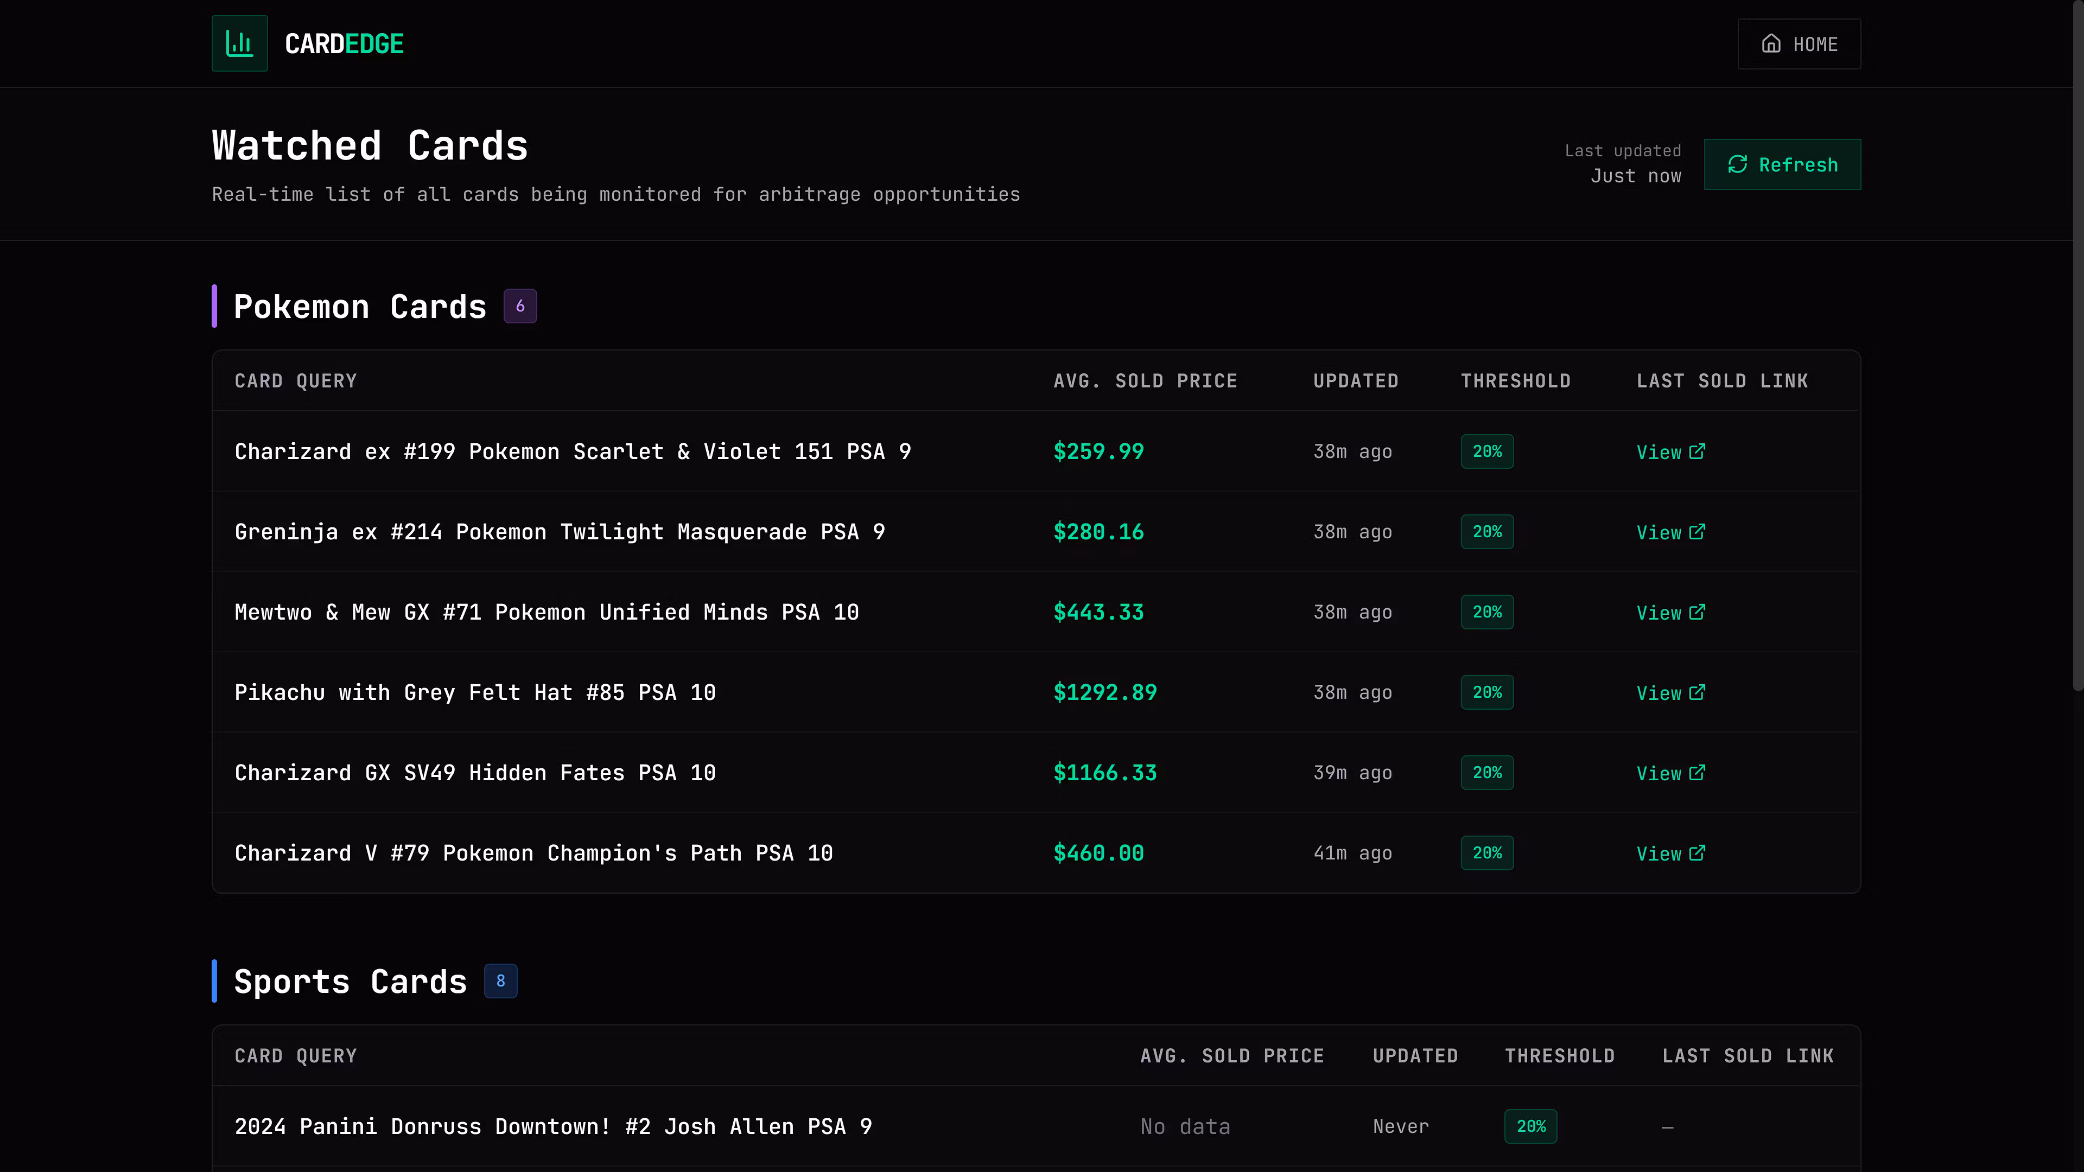Open View link for Charizard GX SV49

1670,773
